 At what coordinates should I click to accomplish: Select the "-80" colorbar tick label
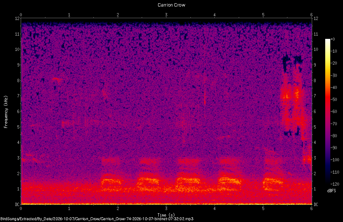[x=334, y=136]
